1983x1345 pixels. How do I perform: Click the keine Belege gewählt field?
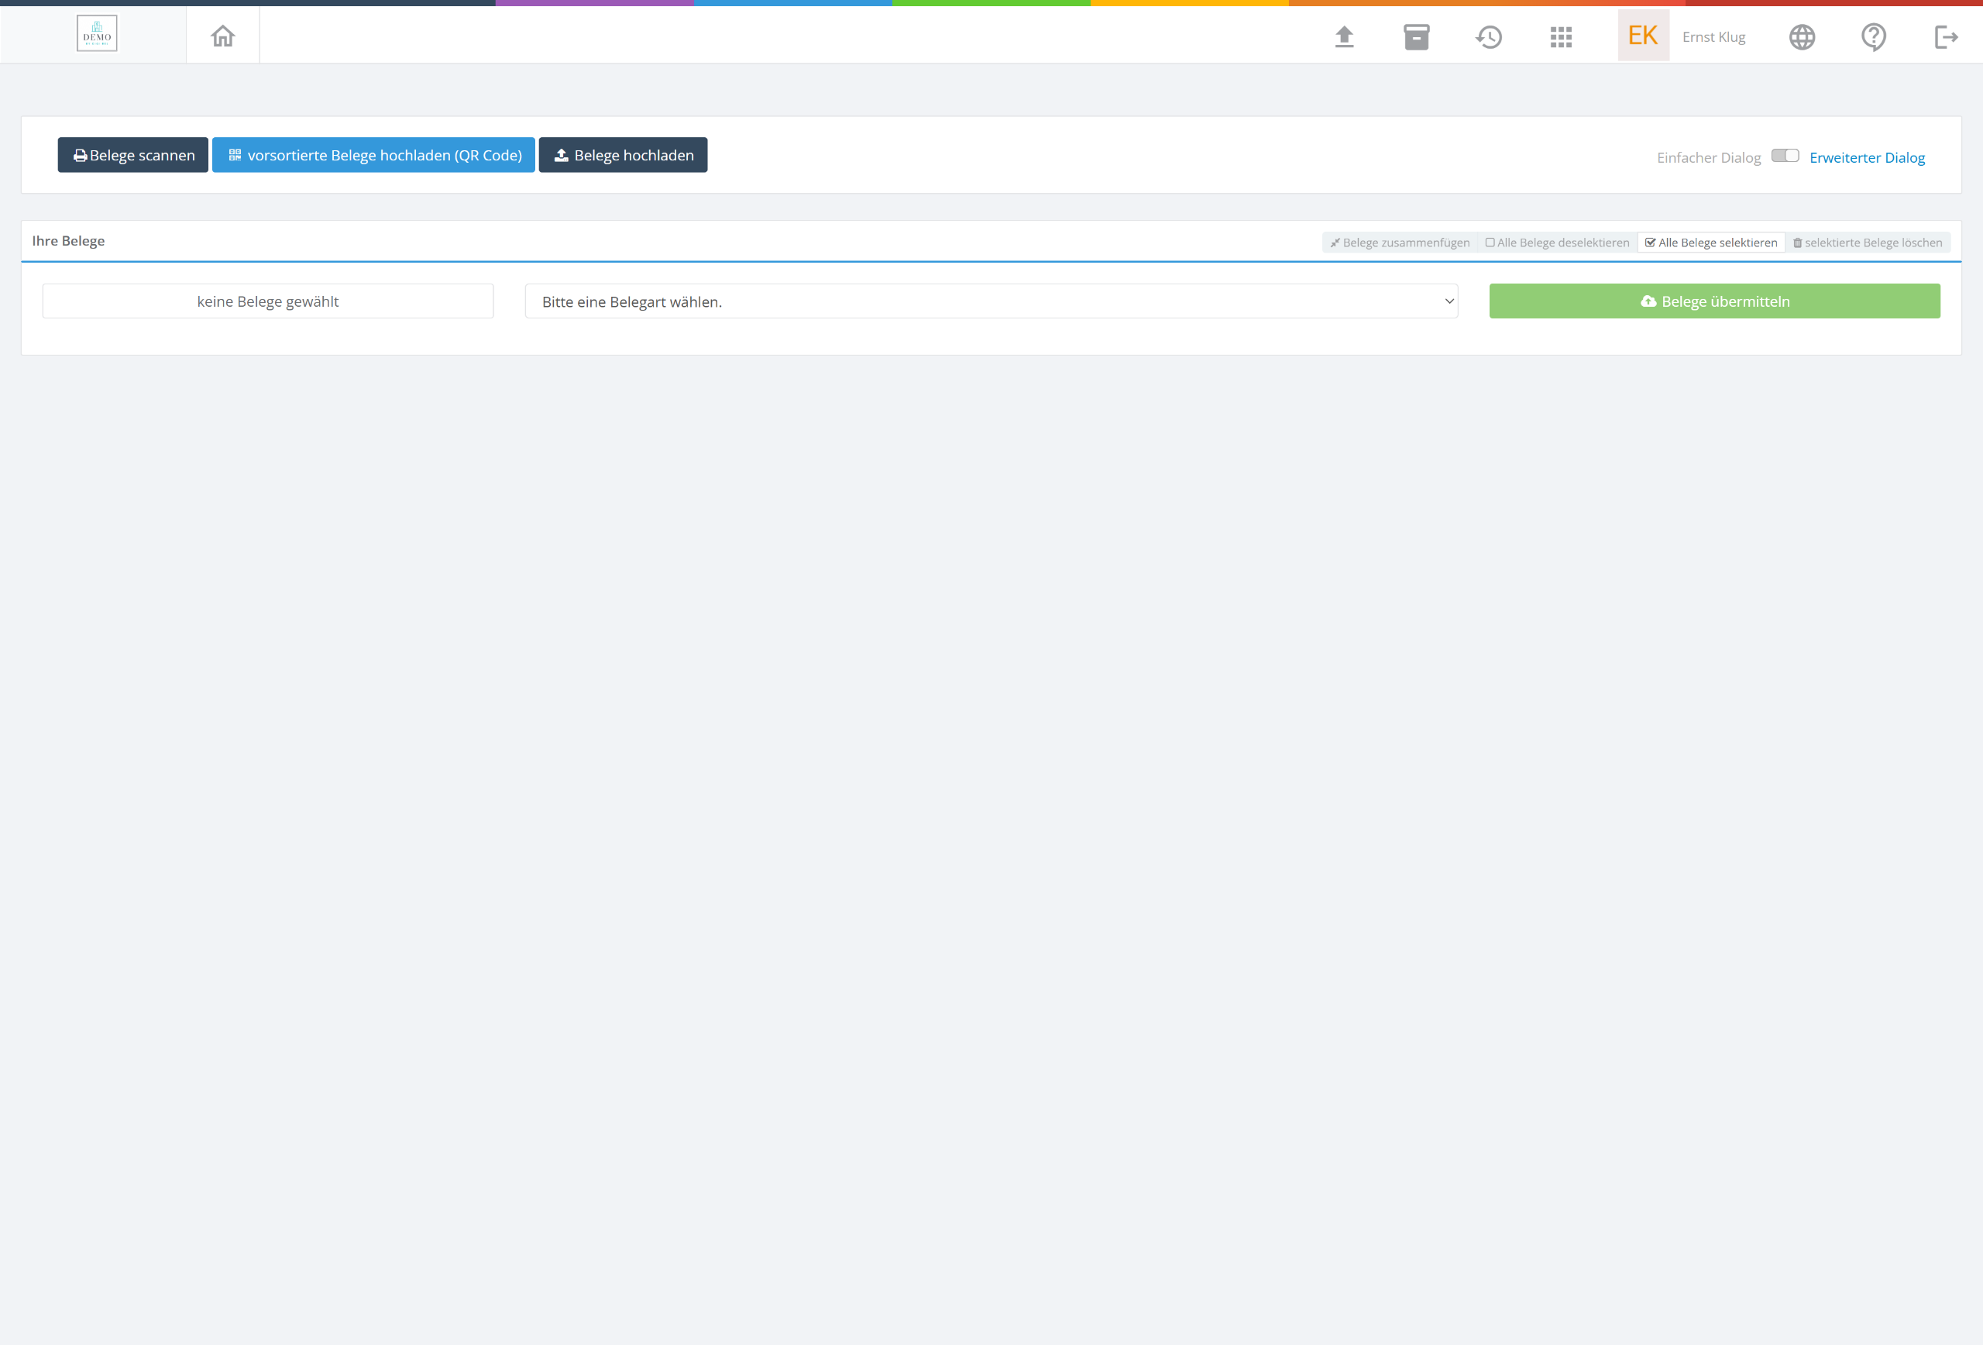click(x=268, y=301)
